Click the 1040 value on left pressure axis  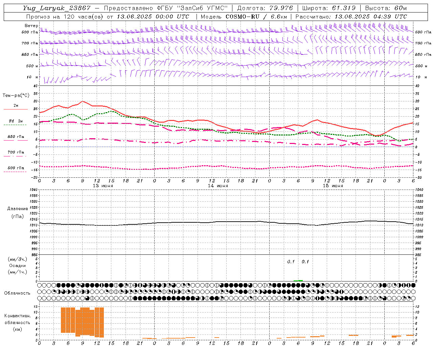pos(34,190)
